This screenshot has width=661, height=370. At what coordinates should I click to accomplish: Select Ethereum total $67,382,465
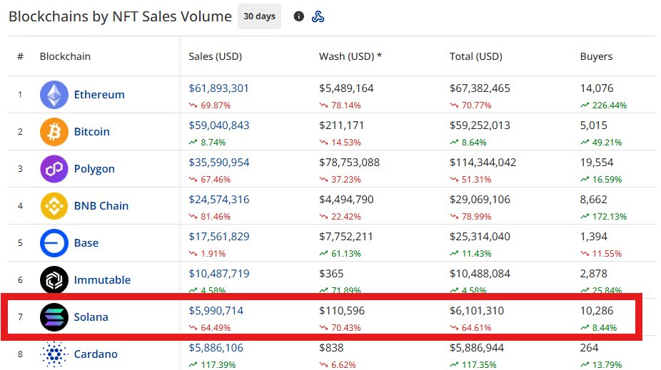(480, 88)
